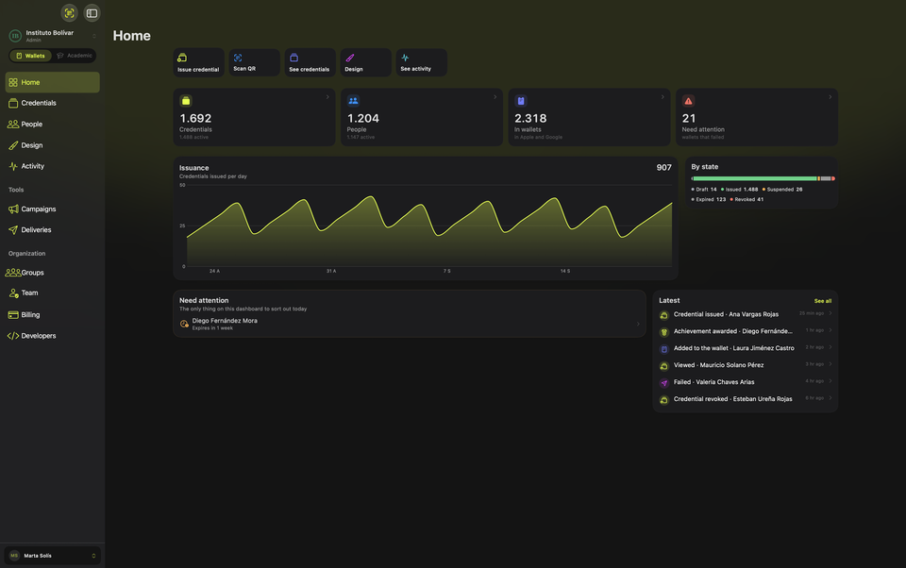Select Viewed - Mauricio Solano Pérez entry
906x568 pixels.
746,365
